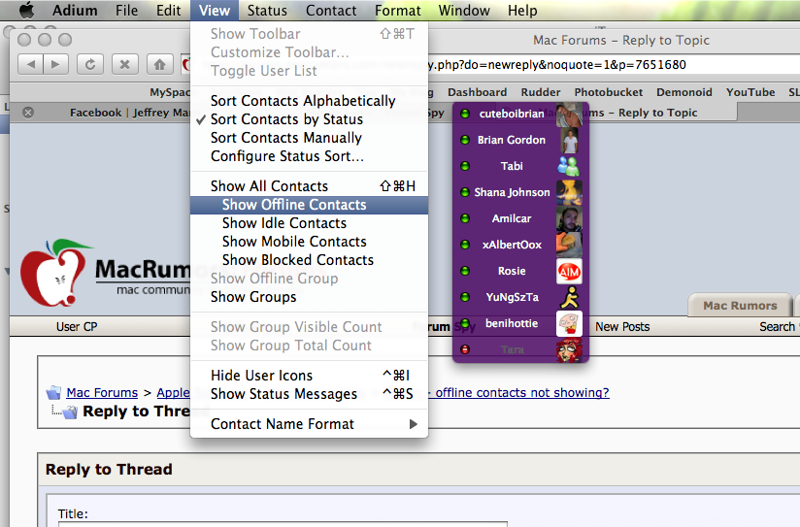Viewport: 800px width, 527px height.
Task: Toggle Show Offline Contacts
Action: 309,205
